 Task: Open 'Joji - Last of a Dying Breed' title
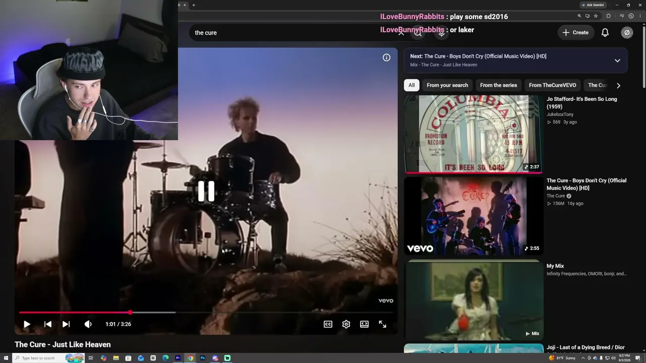(x=585, y=347)
